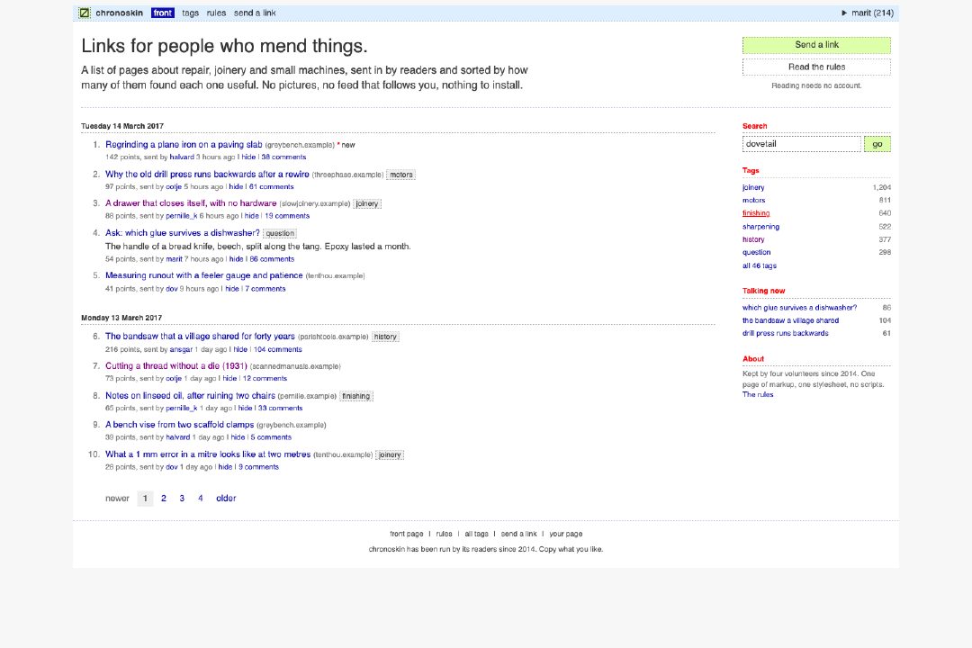Viewport: 972px width, 648px height.
Task: Go to older page in pagination
Action: click(226, 499)
